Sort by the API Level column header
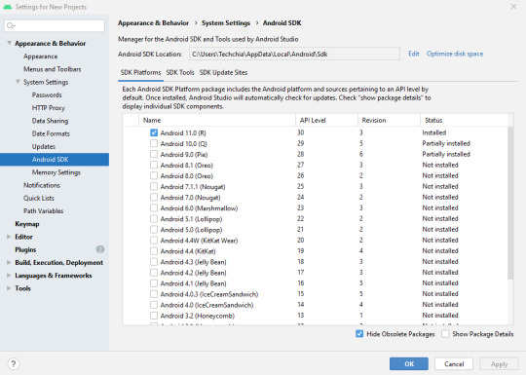The height and width of the screenshot is (375, 526). (x=326, y=120)
